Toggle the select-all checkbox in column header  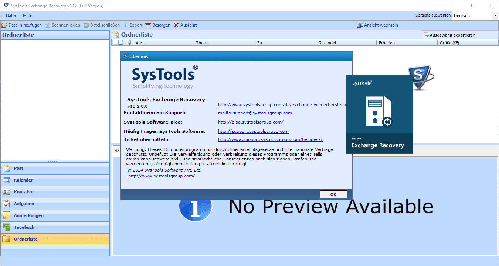click(x=115, y=42)
